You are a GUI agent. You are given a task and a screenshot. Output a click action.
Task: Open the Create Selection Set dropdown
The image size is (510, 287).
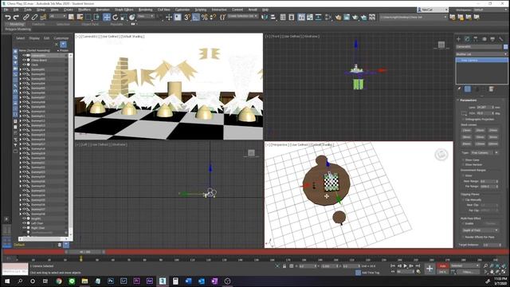pyautogui.click(x=242, y=16)
